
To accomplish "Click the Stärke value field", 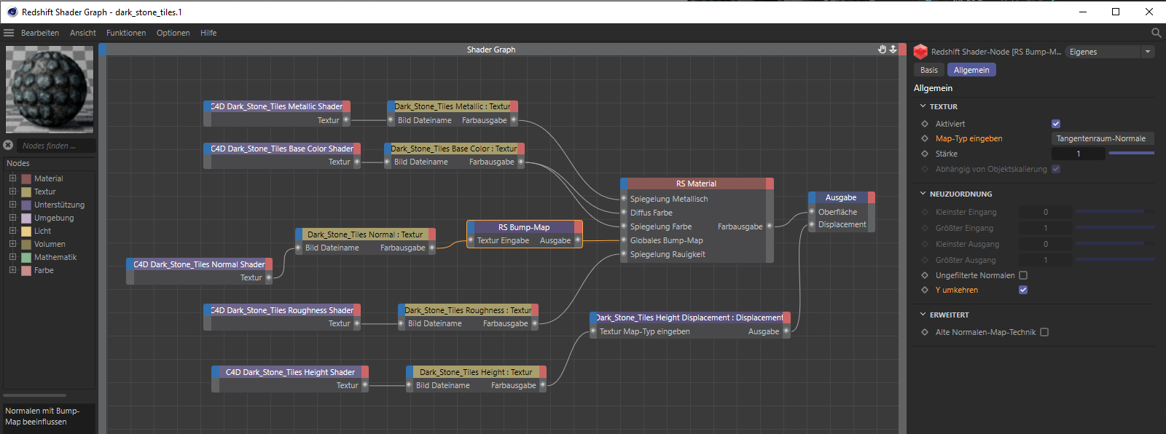I will coord(1079,154).
